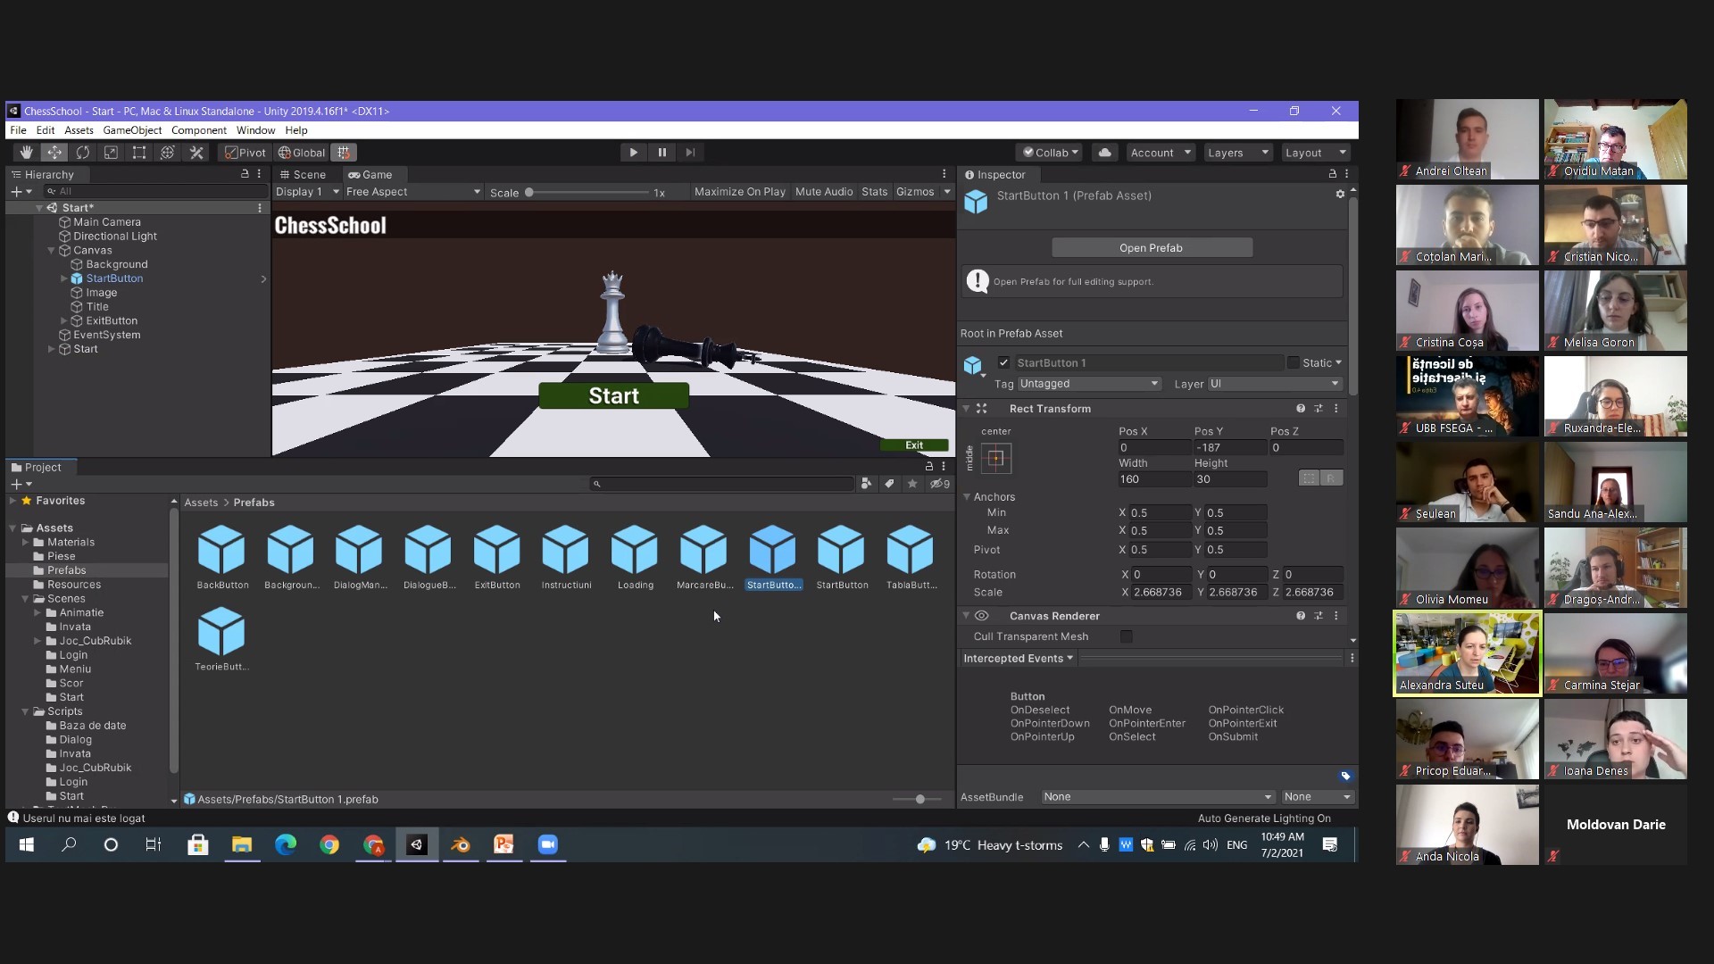Collapse the Canvas node in Hierarchy

pyautogui.click(x=52, y=251)
